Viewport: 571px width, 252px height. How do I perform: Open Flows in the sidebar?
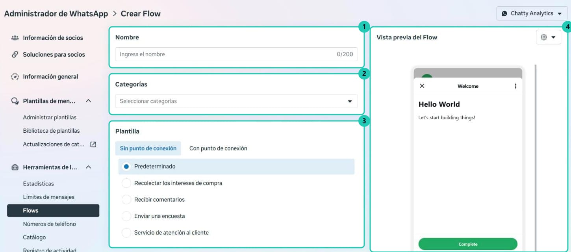53,210
